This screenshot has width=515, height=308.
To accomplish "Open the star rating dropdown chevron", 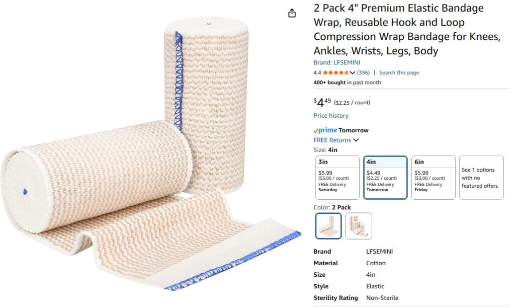I will [353, 72].
